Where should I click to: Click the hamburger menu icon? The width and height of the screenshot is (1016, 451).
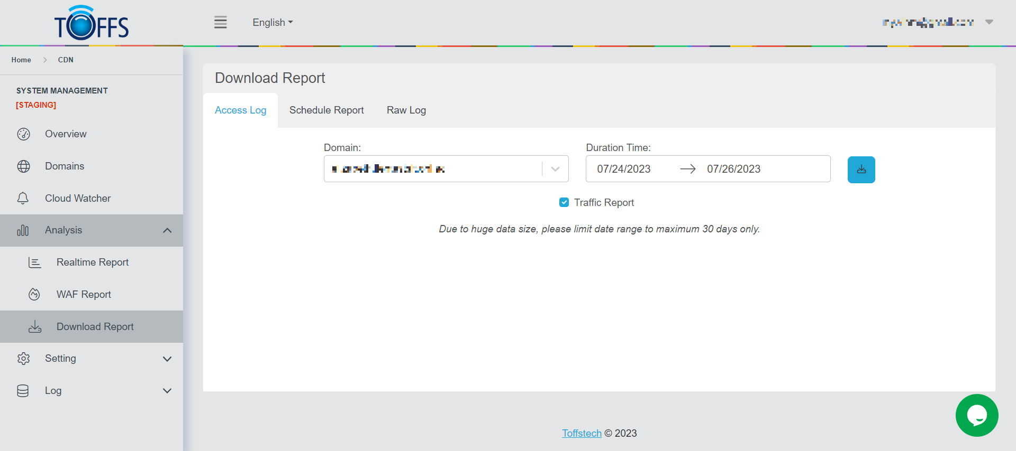pos(220,22)
